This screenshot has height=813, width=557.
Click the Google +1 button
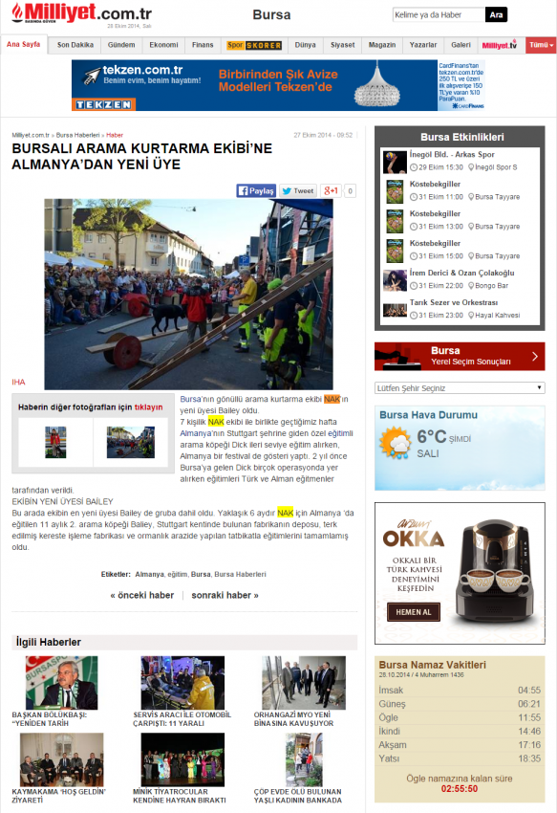tap(331, 190)
